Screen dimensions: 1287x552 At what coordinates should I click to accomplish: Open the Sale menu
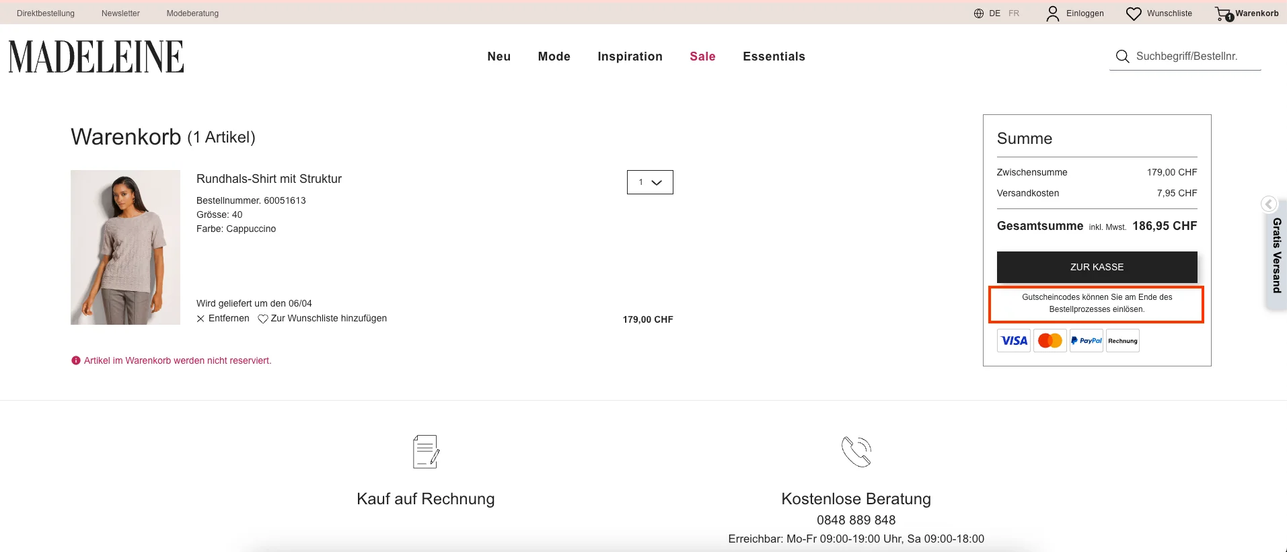tap(703, 56)
